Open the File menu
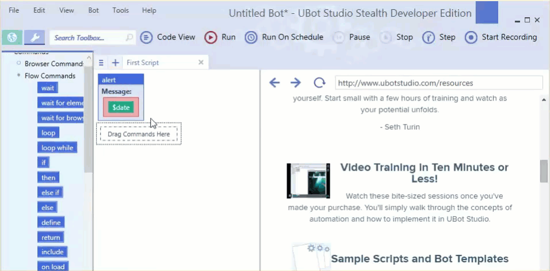 (14, 10)
